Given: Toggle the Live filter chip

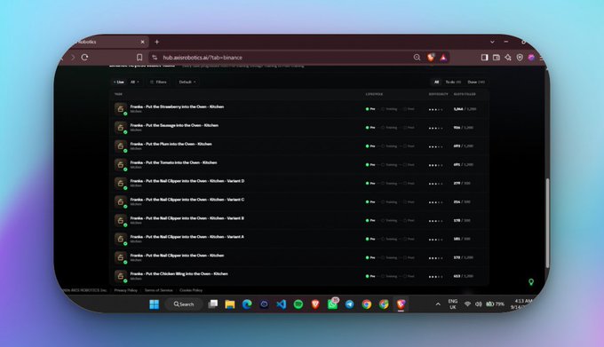Looking at the screenshot, I should click(x=119, y=82).
